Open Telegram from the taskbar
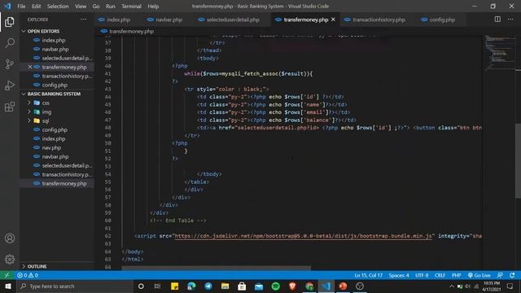 (208, 286)
